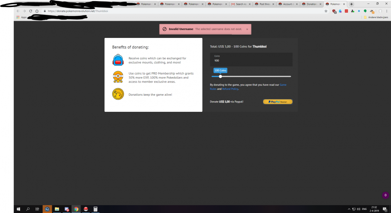Click the address bar URL
The height and width of the screenshot is (213, 391).
[78, 11]
